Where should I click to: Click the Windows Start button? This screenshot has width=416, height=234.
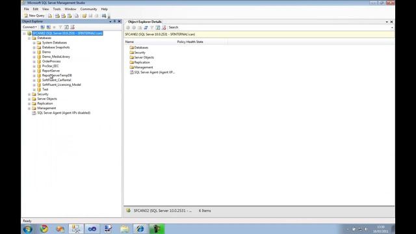point(28,229)
